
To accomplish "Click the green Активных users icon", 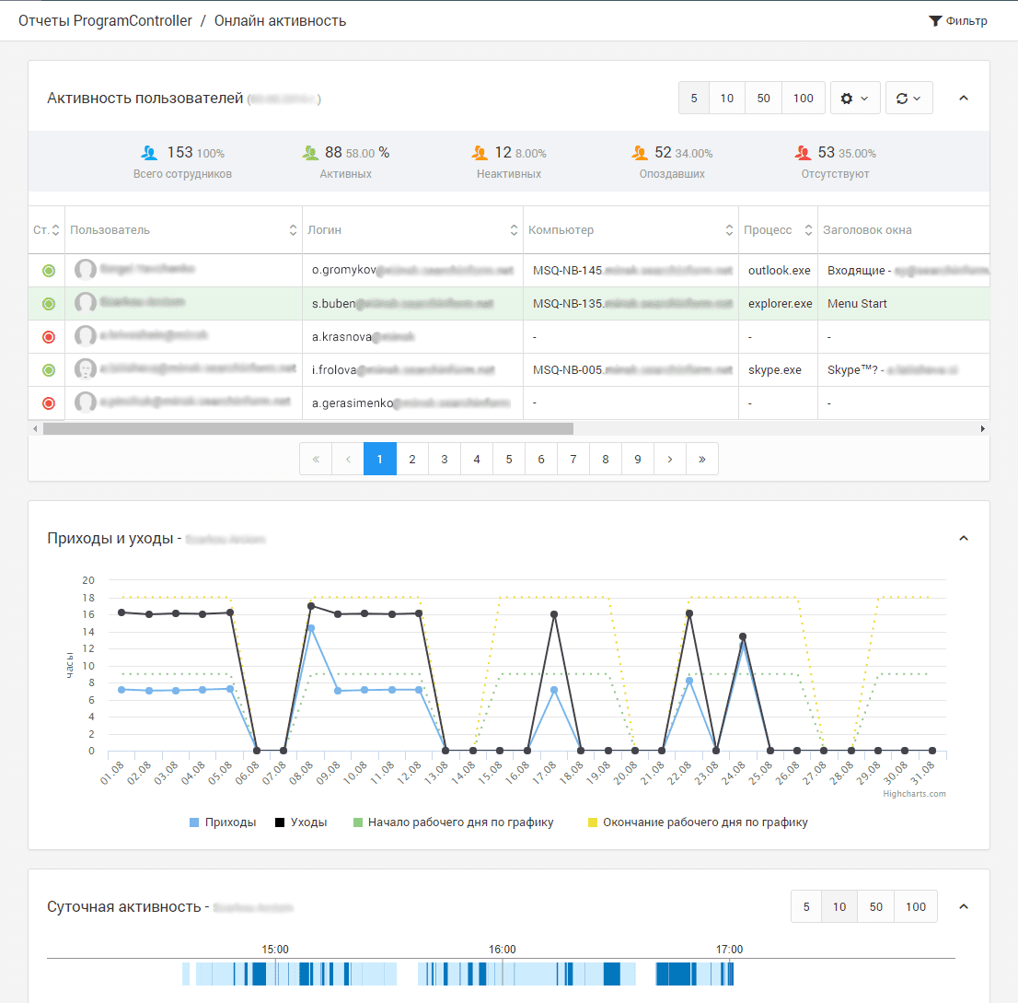I will (311, 153).
